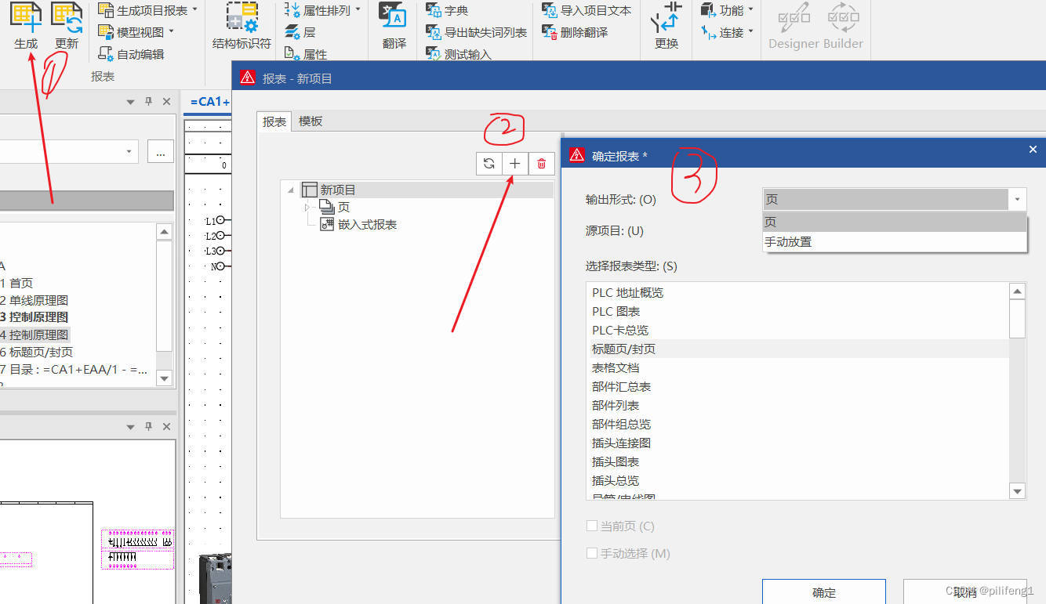Screen dimensions: 1046x604
Task: Open the 生成项目报表 dropdown menu
Action: coord(194,10)
